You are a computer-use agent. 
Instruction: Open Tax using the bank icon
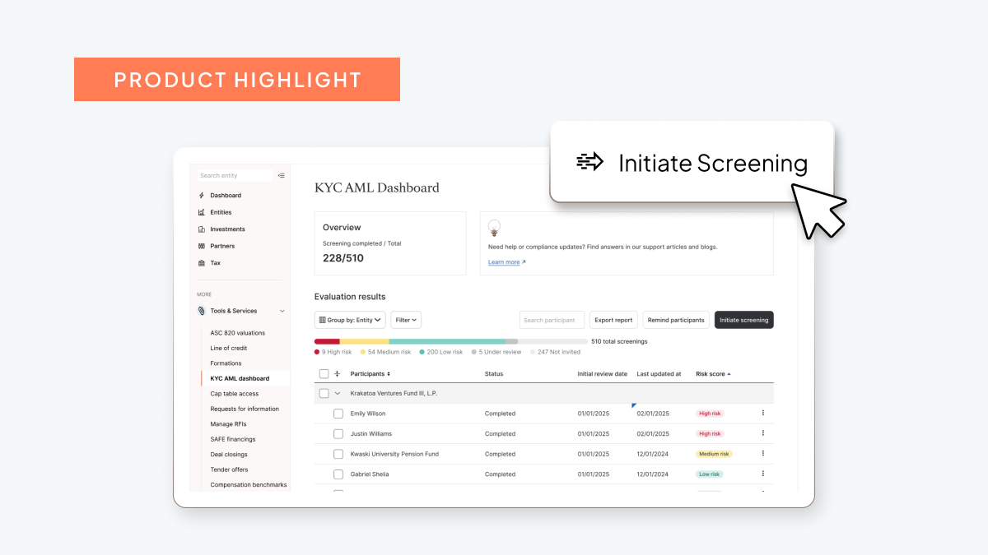(201, 262)
